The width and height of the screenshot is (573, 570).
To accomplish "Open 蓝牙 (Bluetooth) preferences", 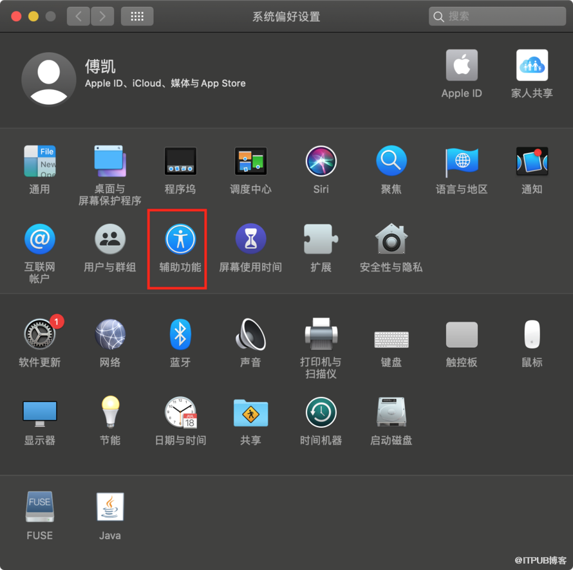I will click(x=180, y=334).
